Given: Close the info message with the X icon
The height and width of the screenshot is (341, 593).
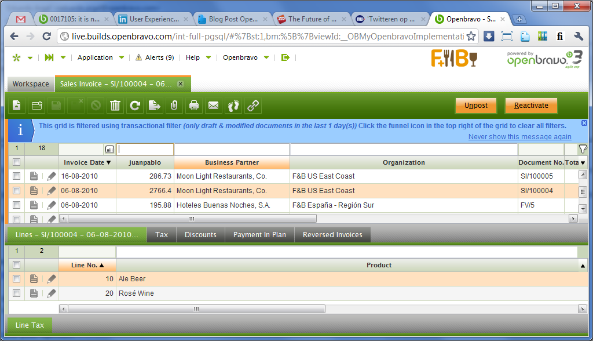Looking at the screenshot, I should pyautogui.click(x=584, y=123).
